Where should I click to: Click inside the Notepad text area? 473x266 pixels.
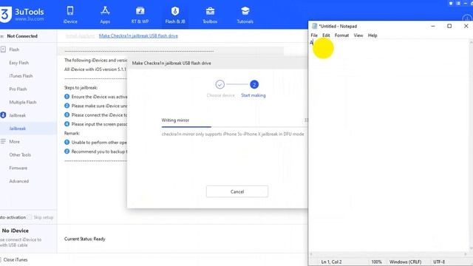[389, 145]
